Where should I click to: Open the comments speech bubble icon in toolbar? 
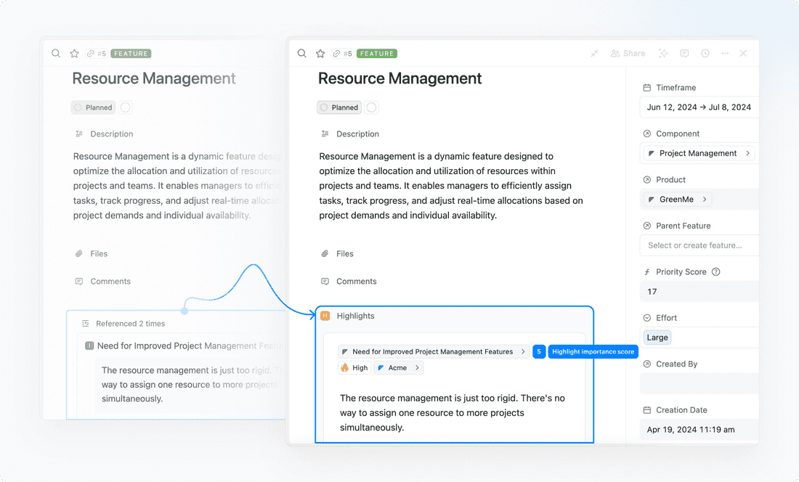click(x=684, y=54)
